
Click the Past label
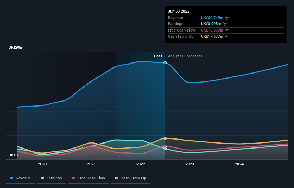(x=158, y=56)
